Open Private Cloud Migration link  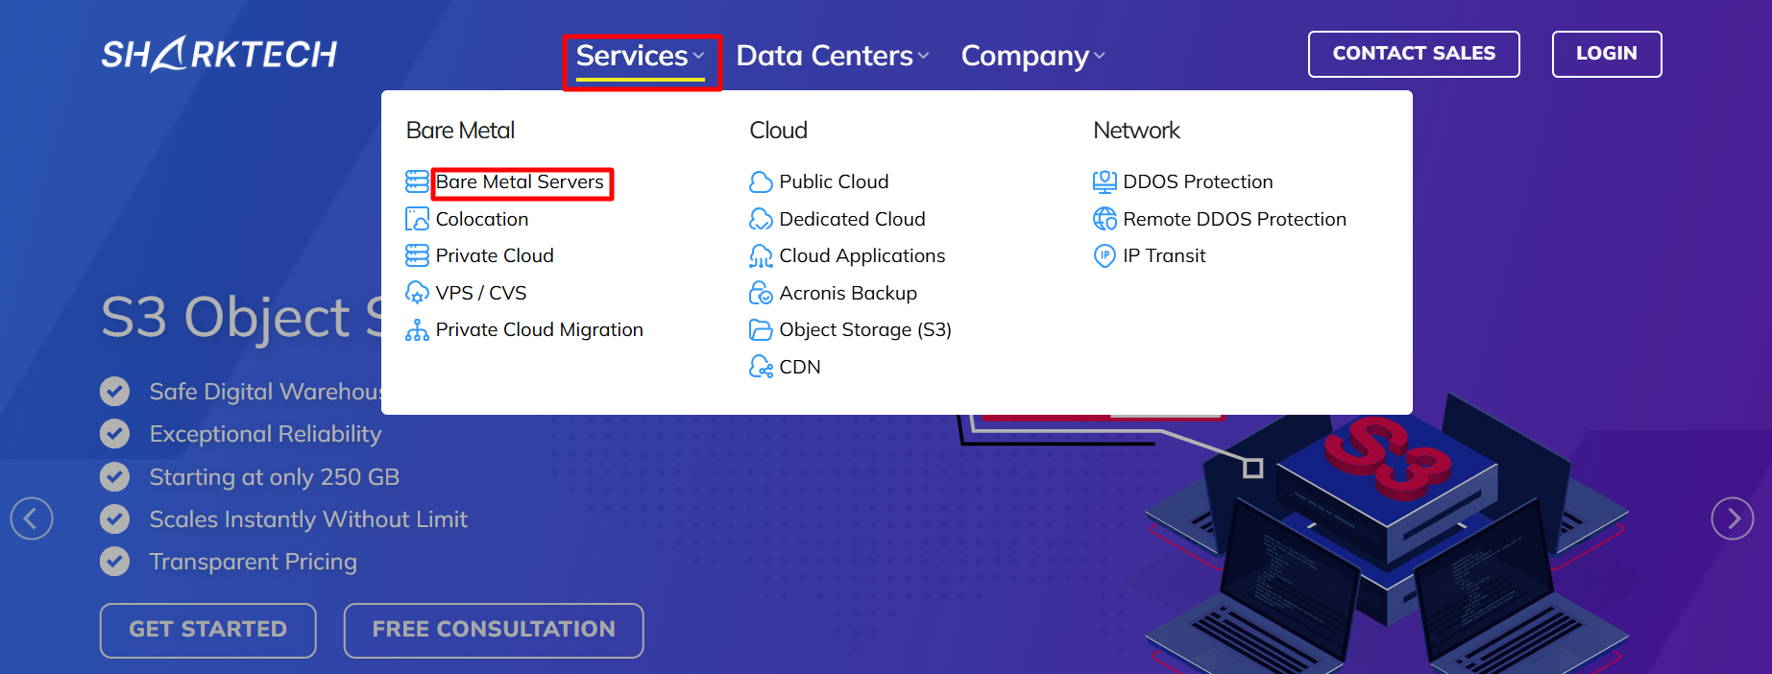click(x=540, y=329)
